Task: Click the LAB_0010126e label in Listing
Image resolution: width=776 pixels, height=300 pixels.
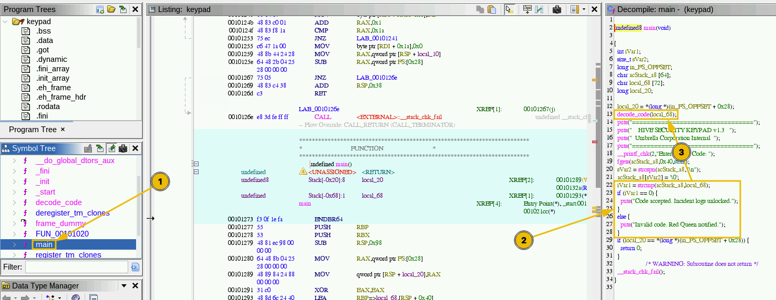Action: (x=319, y=109)
